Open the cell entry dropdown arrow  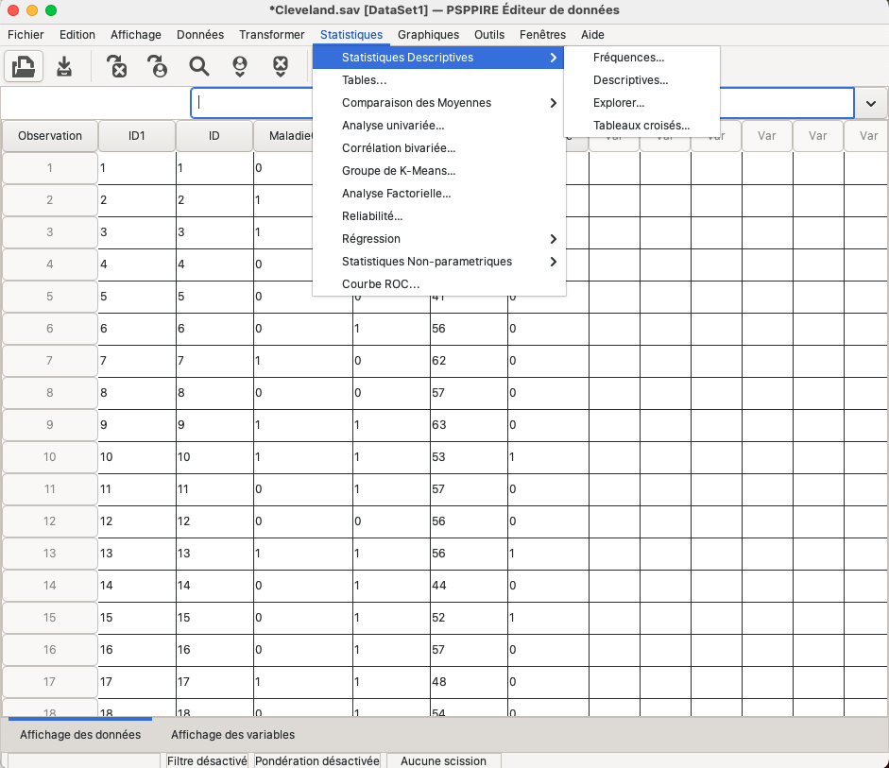870,103
